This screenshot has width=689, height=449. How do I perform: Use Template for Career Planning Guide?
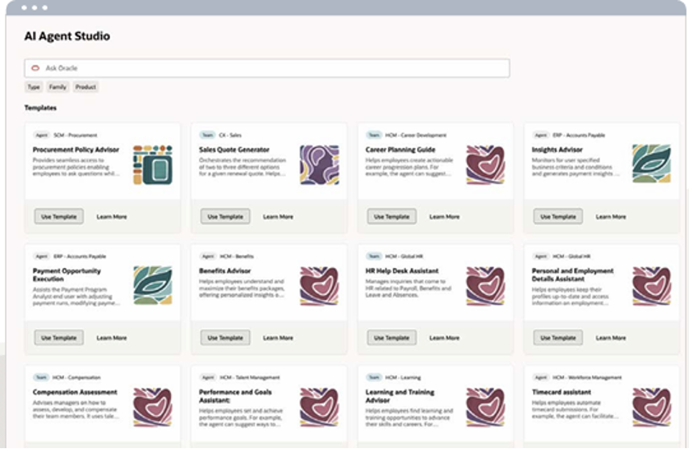[x=391, y=217]
